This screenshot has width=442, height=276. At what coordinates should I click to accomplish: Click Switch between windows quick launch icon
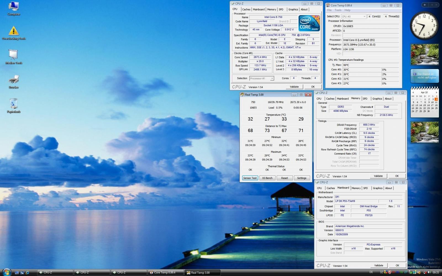pyautogui.click(x=22, y=272)
